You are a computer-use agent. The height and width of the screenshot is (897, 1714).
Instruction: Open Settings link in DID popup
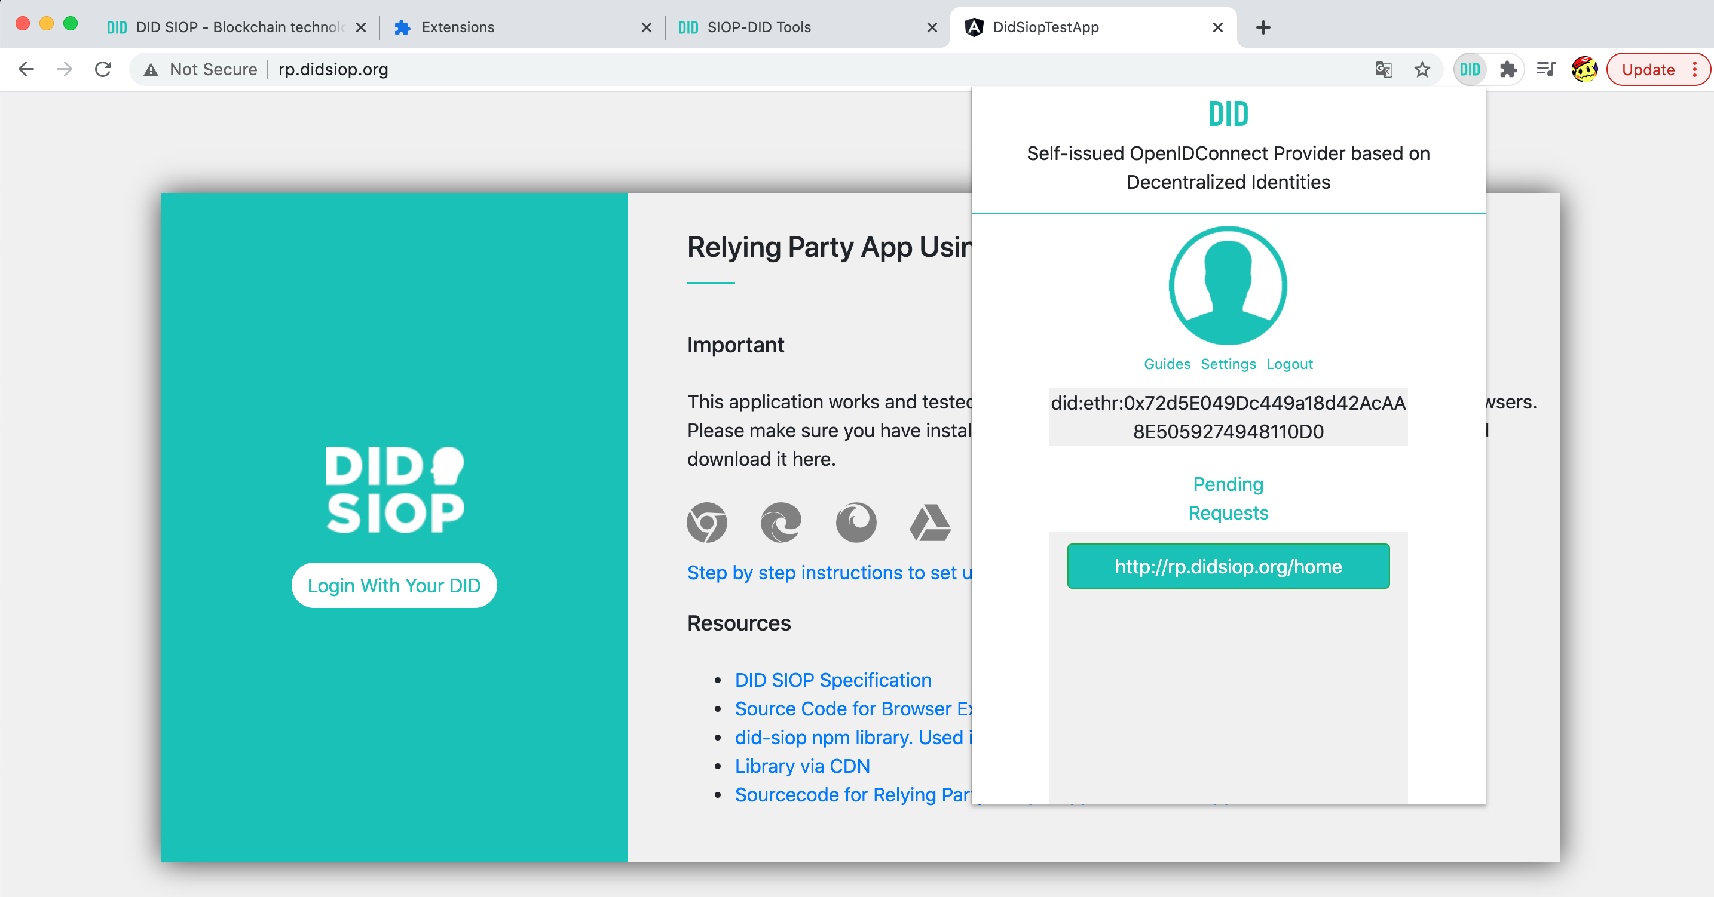1228,364
